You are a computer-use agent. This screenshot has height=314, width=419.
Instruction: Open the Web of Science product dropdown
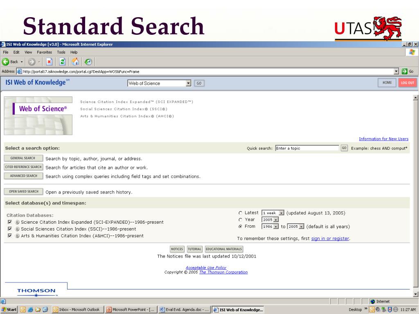pyautogui.click(x=188, y=83)
